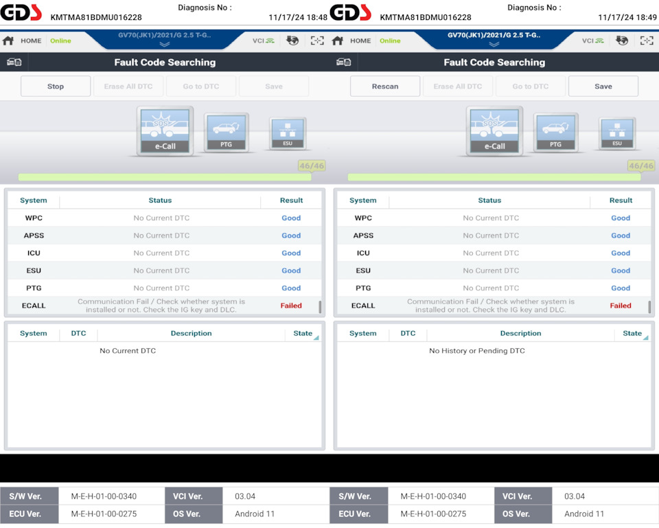Click the globe icon in right panel header
This screenshot has height=528, width=659.
click(622, 41)
